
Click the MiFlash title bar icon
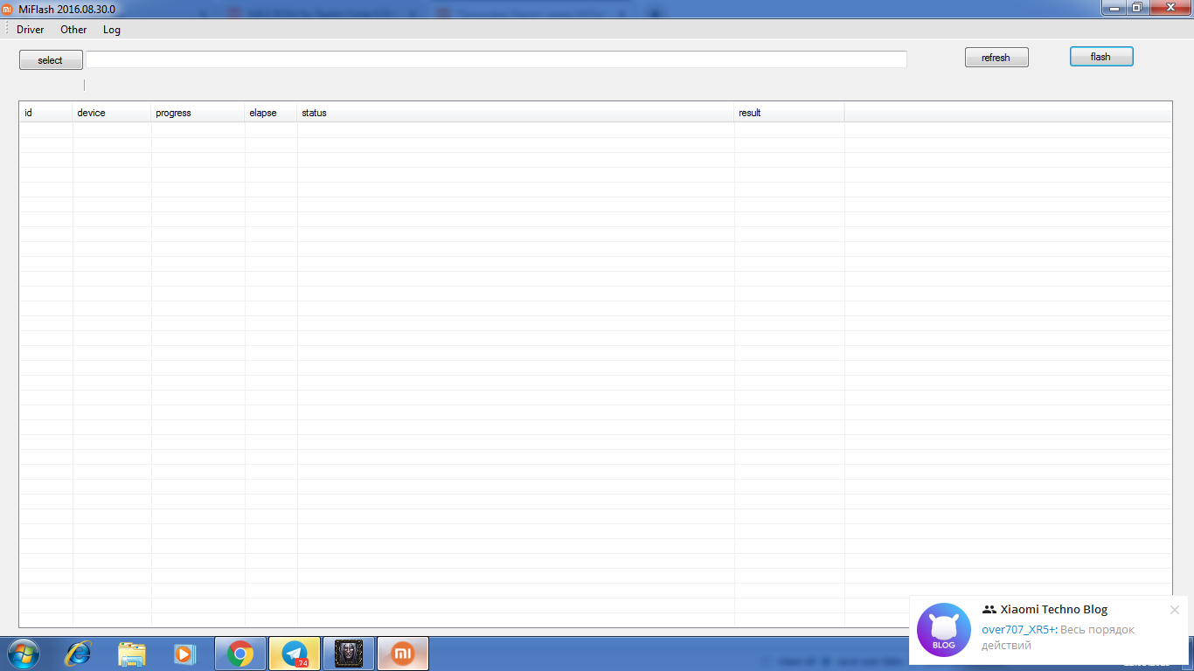click(x=8, y=9)
